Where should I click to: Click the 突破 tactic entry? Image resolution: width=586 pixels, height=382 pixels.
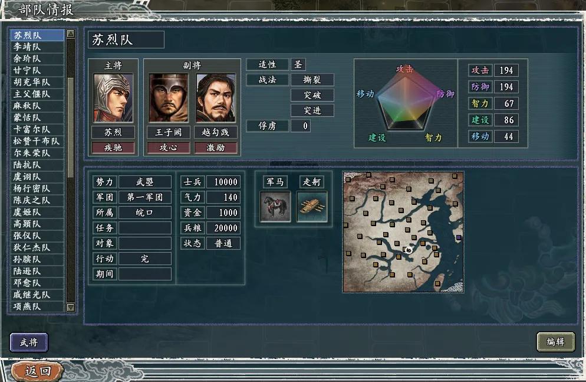point(312,95)
